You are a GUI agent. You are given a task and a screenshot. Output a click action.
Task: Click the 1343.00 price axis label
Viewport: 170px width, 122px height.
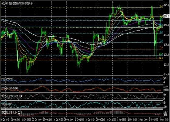167,35
